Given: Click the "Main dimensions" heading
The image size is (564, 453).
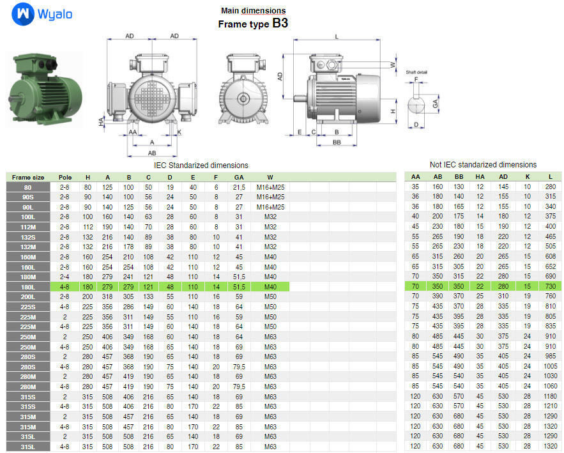Looking at the screenshot, I should 253,11.
